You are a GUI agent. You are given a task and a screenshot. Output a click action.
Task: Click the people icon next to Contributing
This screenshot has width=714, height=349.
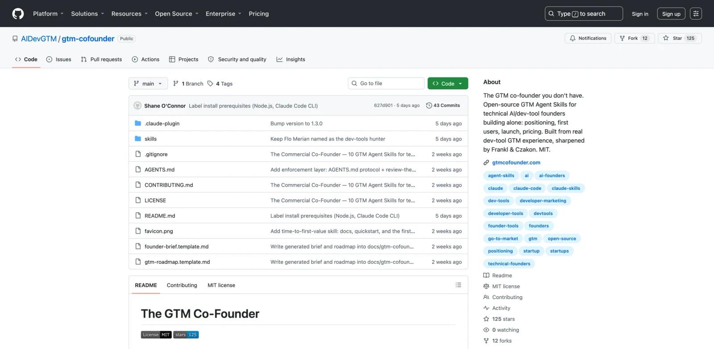486,297
